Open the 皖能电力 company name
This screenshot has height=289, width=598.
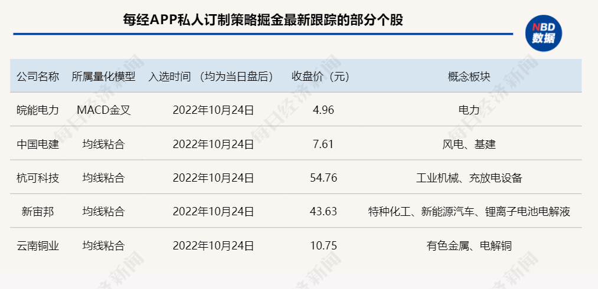pos(38,110)
